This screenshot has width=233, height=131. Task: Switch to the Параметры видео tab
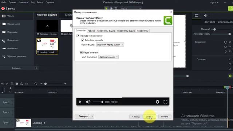point(106,31)
